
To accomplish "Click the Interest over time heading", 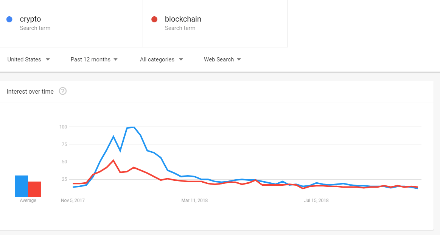I will (30, 91).
